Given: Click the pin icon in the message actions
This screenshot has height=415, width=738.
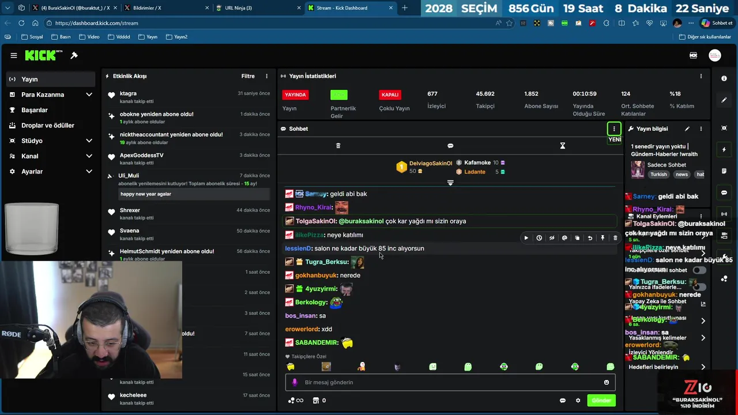Looking at the screenshot, I should tap(603, 238).
